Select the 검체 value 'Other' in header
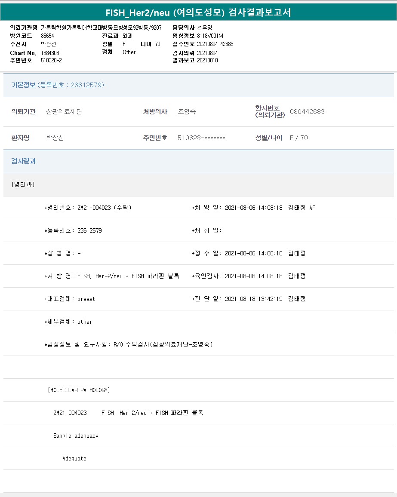 pos(129,52)
